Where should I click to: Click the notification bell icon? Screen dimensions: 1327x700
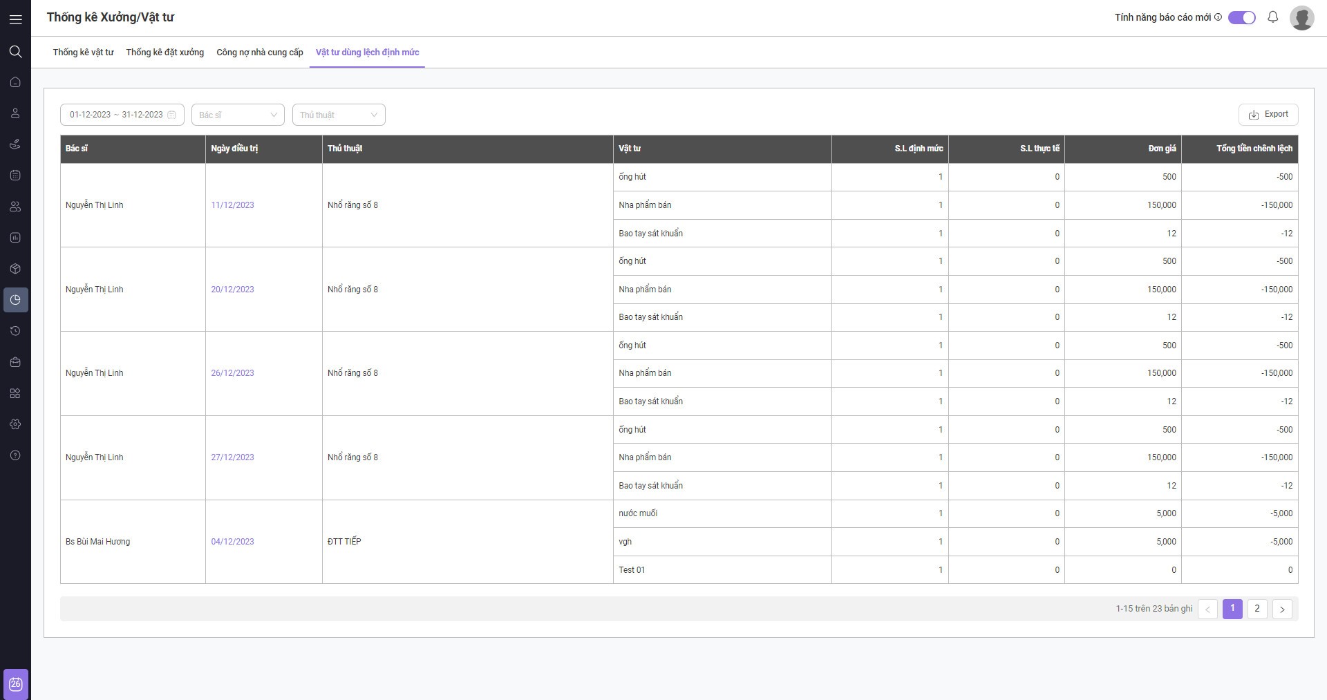pos(1272,17)
